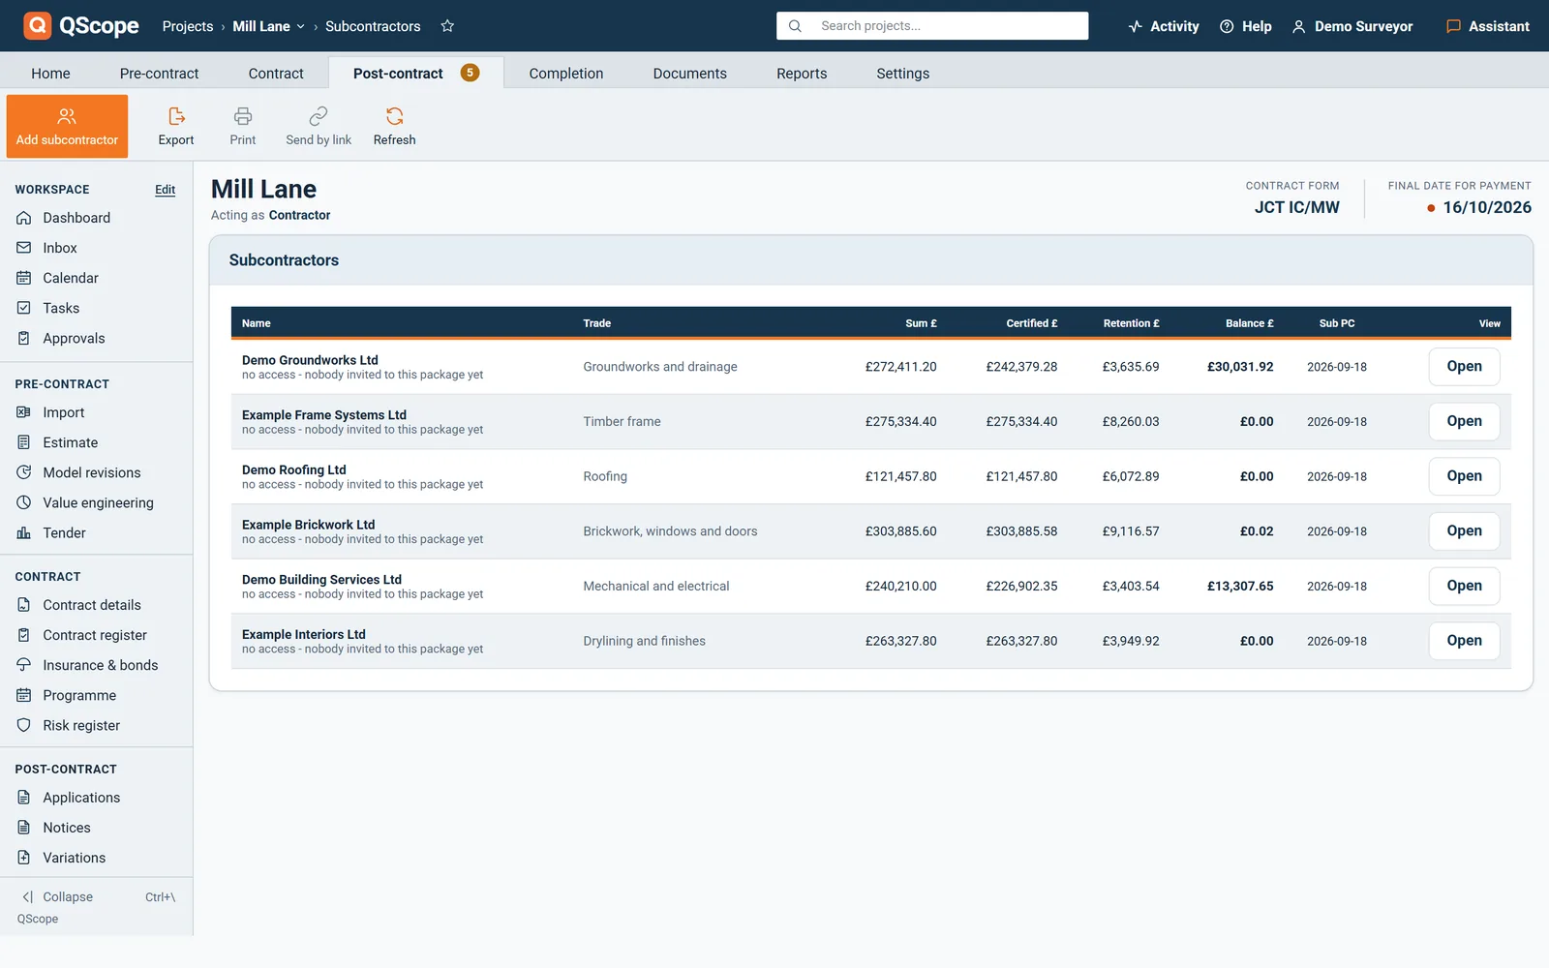
Task: Switch to the Pre-contract tab
Action: [159, 74]
